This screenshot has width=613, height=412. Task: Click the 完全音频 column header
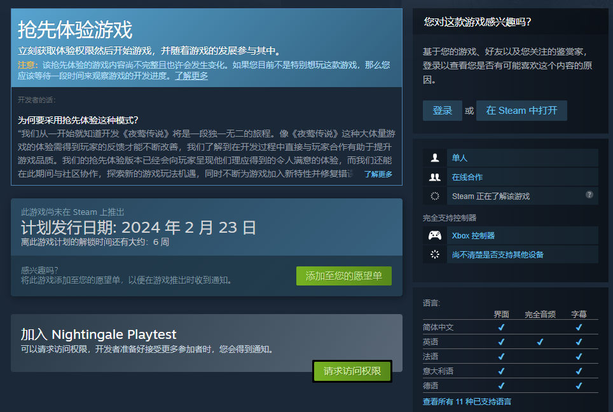[540, 314]
